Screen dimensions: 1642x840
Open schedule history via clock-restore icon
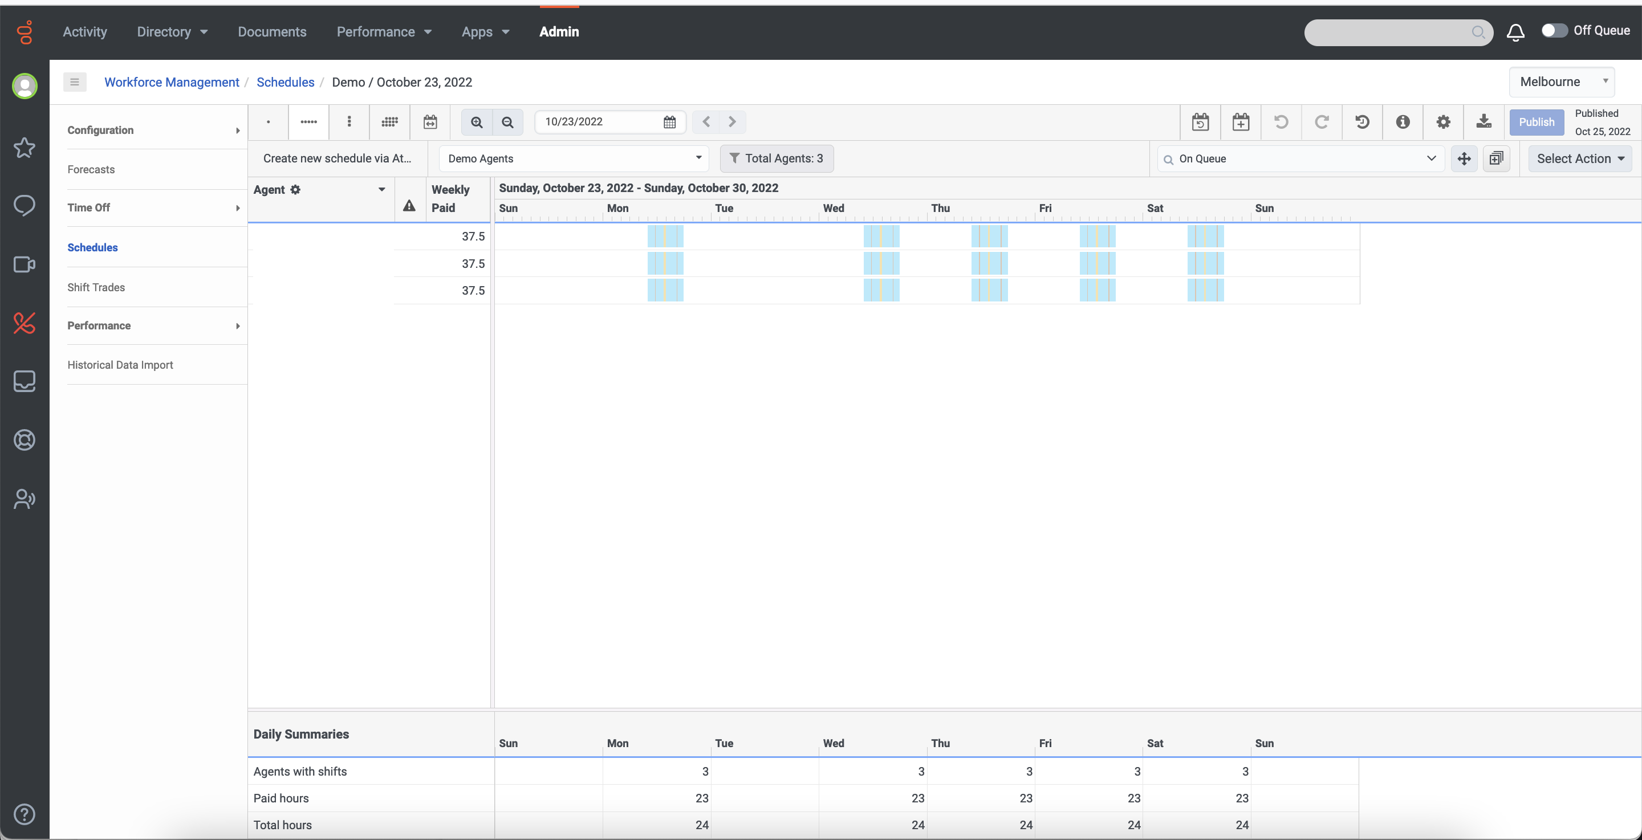click(x=1362, y=122)
